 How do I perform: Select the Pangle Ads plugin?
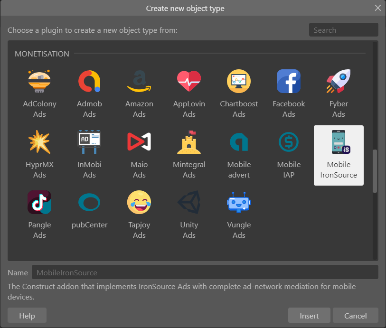tap(39, 216)
